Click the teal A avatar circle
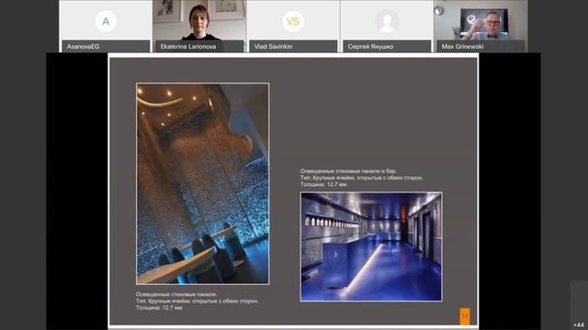588x330 pixels. click(x=106, y=21)
